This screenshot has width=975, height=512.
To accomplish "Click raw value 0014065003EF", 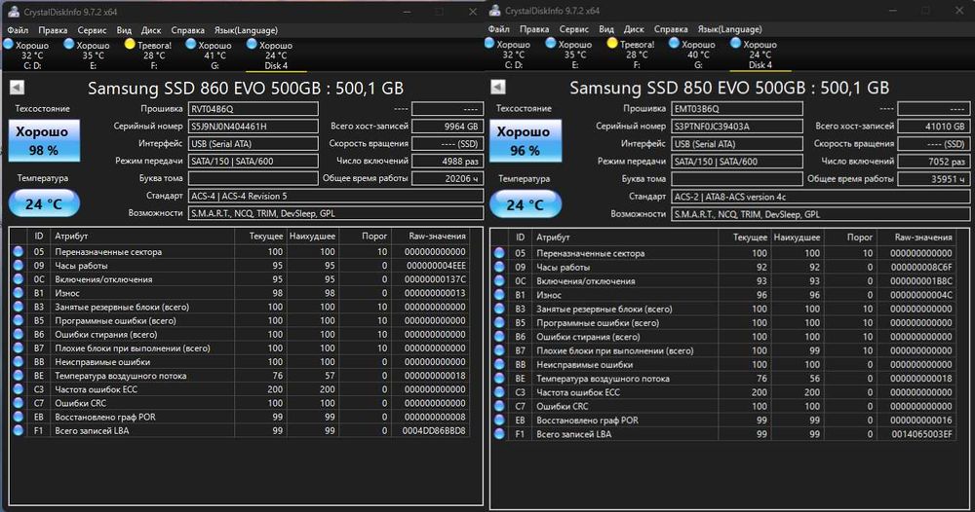I will tap(921, 434).
